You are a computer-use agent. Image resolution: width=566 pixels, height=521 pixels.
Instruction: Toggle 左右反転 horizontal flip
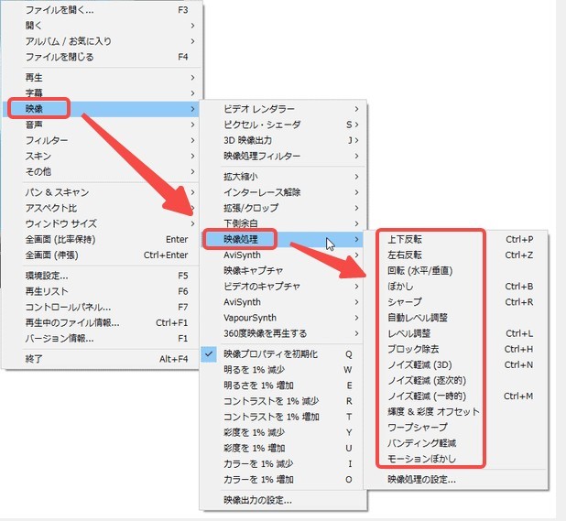click(456, 255)
